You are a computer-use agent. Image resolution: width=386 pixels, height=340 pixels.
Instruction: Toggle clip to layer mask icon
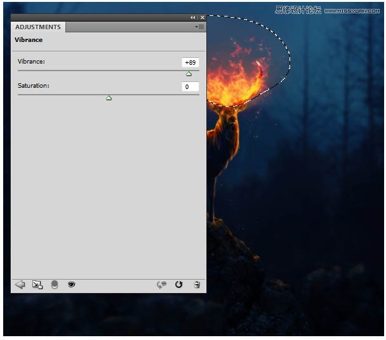tap(55, 285)
